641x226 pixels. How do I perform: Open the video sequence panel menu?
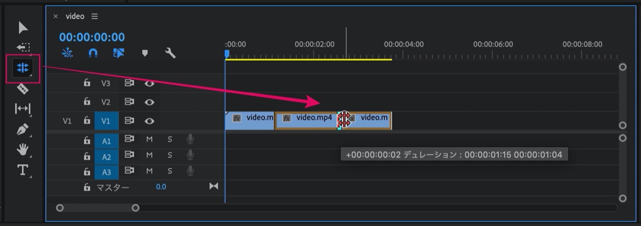coord(95,16)
